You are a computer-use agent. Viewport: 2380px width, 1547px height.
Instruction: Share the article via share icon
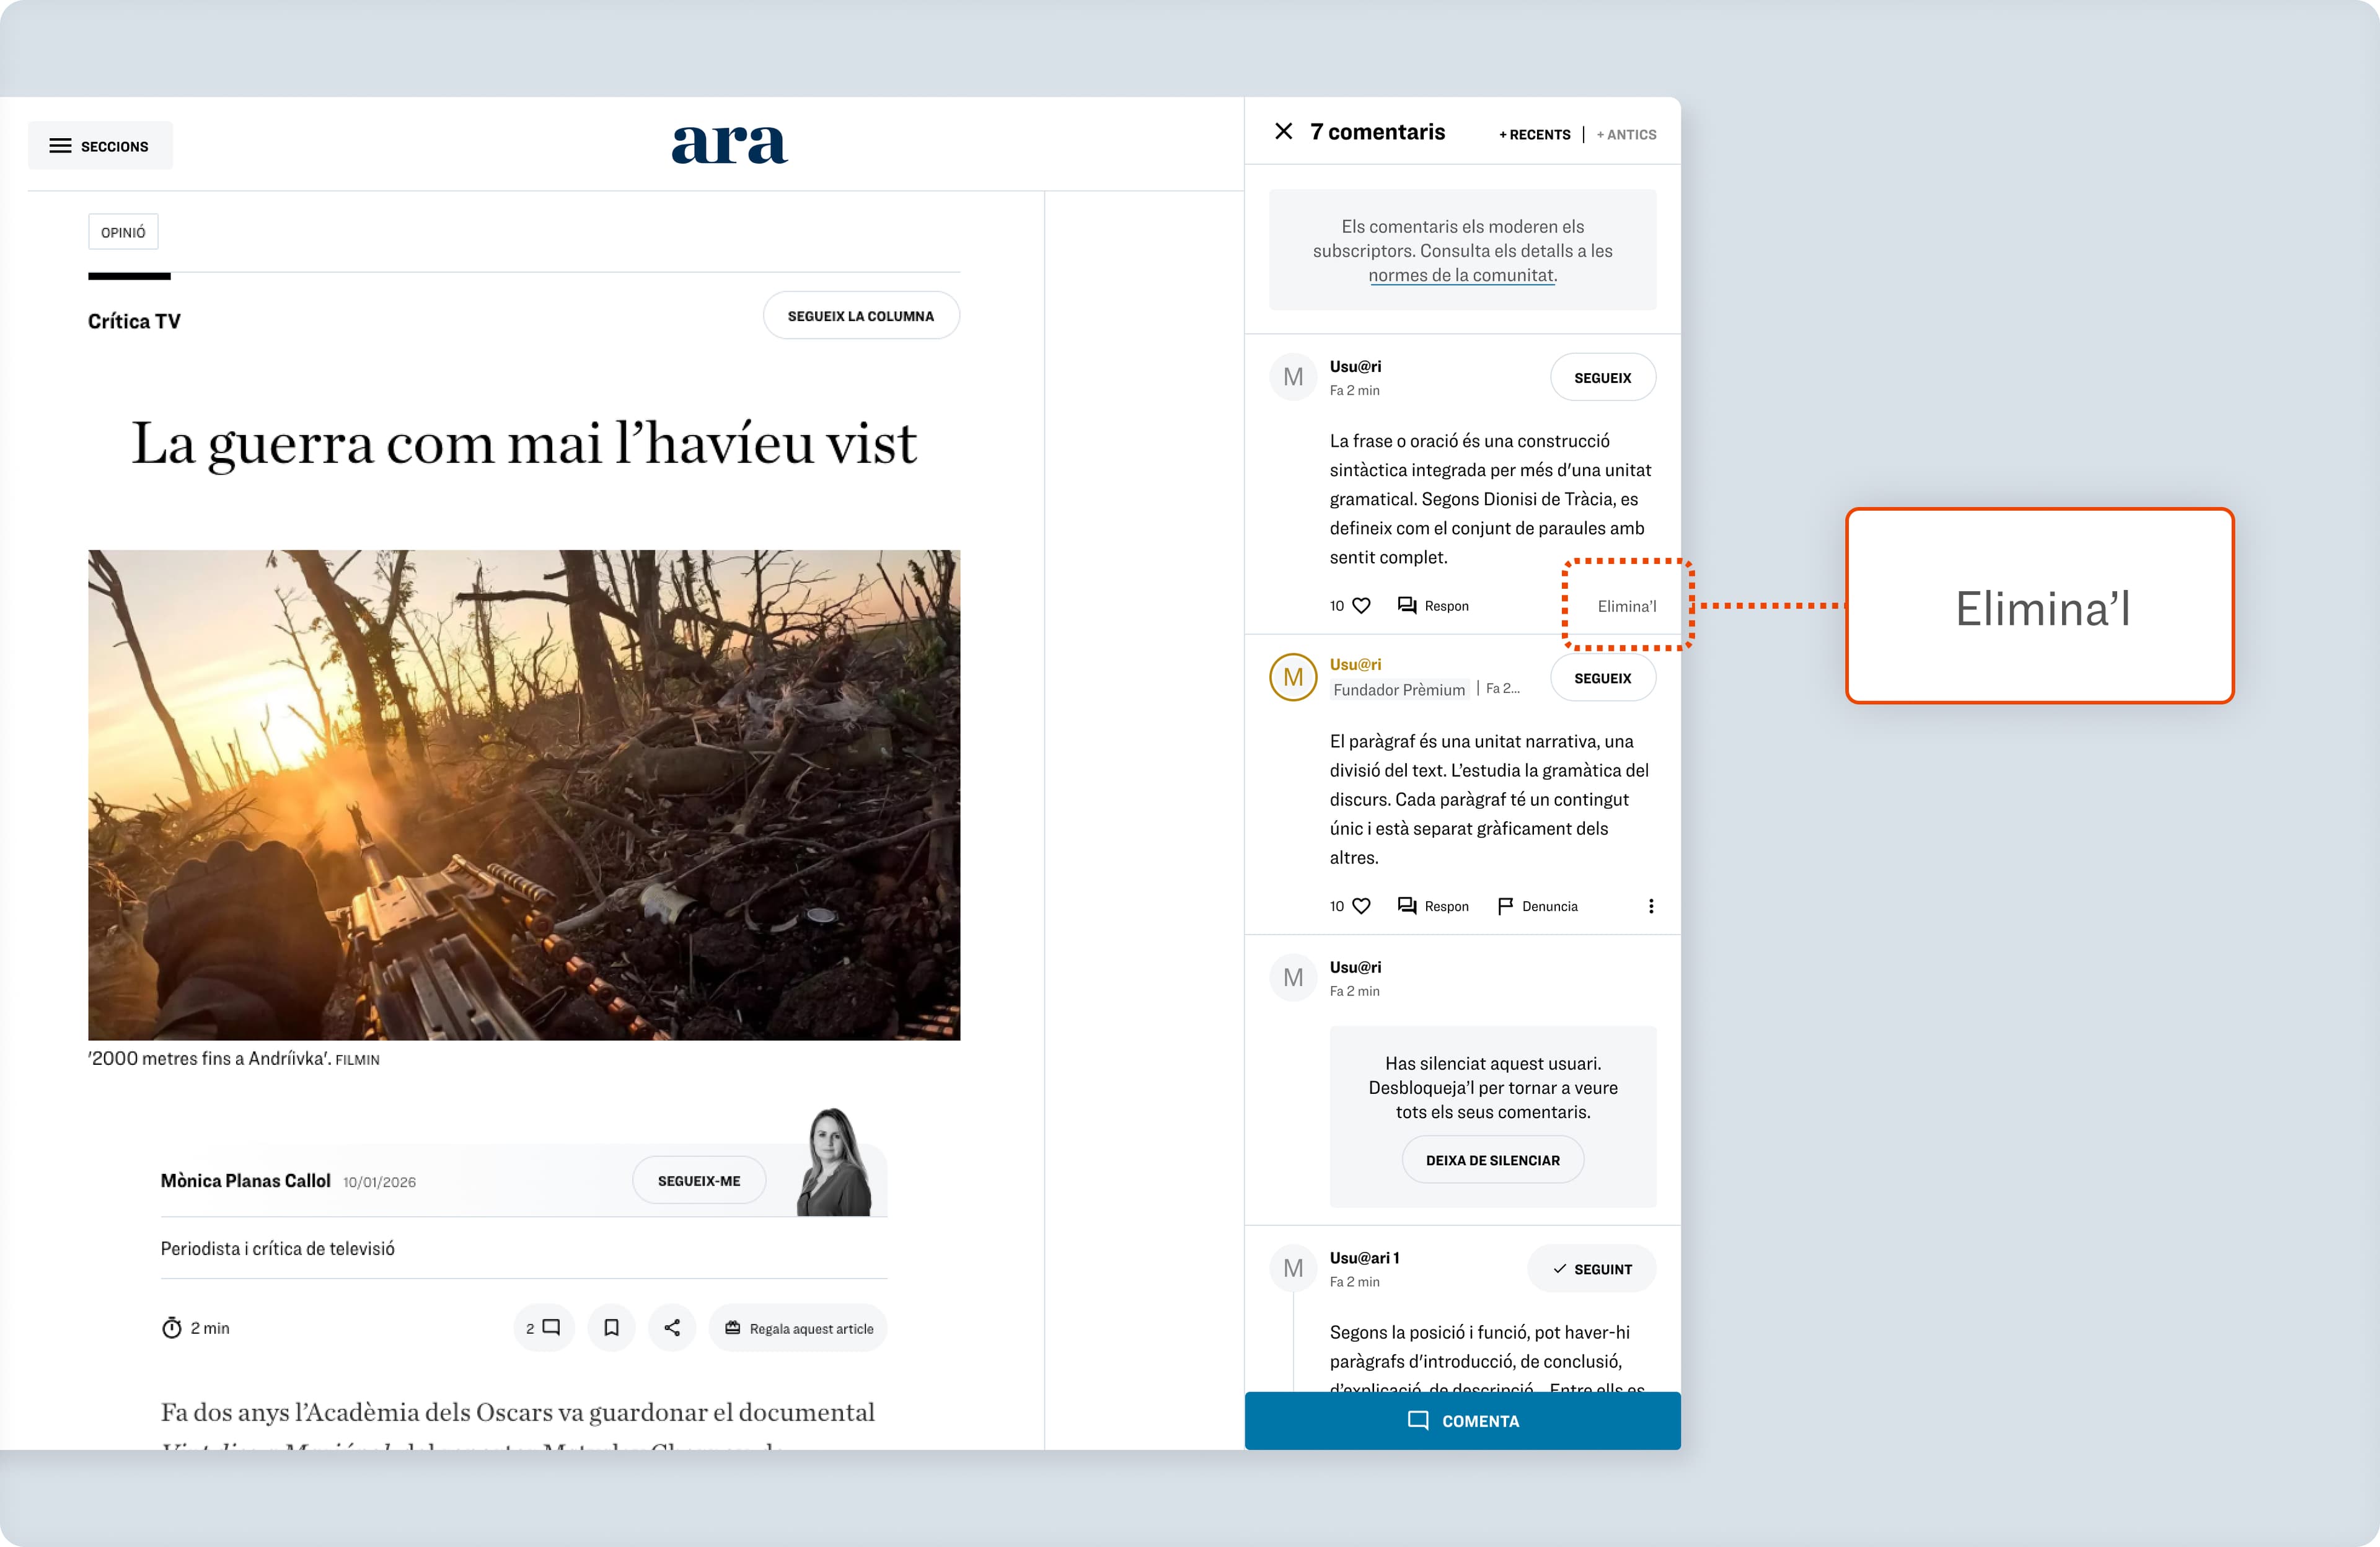672,1328
